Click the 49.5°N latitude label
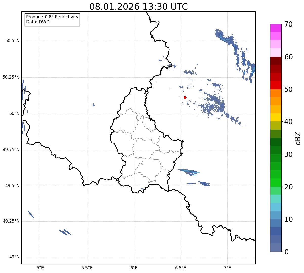The image size is (304, 273). [12, 186]
